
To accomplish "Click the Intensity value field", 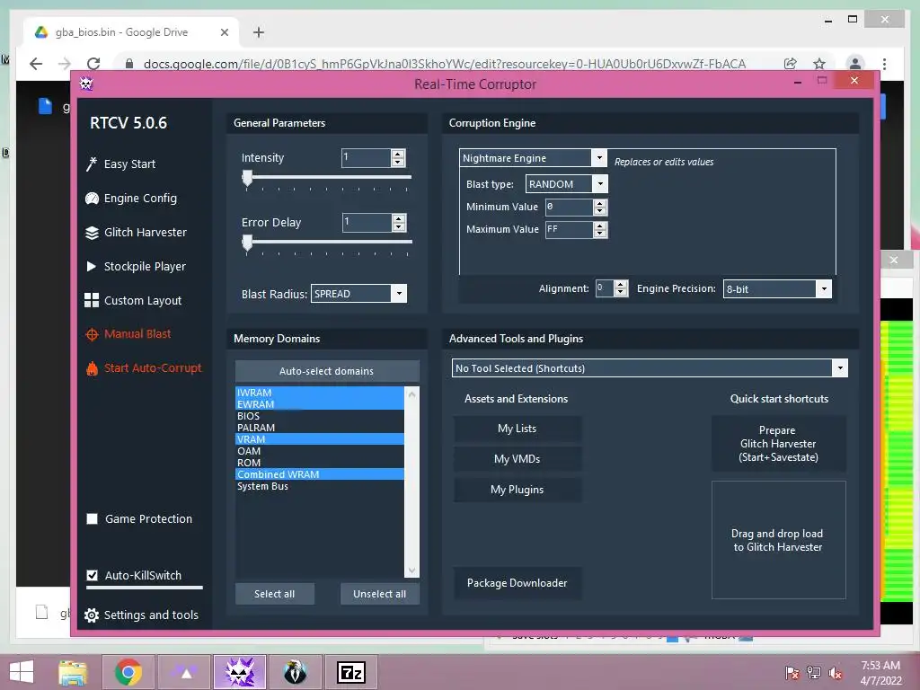I will [x=367, y=157].
